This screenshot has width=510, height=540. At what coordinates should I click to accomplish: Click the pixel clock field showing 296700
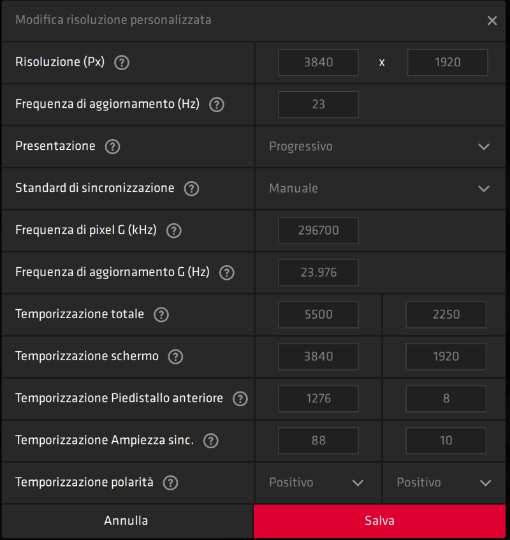pyautogui.click(x=318, y=230)
